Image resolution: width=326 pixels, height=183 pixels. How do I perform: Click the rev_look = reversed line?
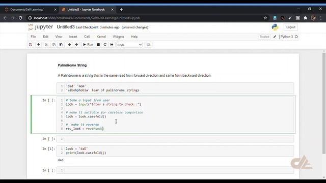coord(85,129)
